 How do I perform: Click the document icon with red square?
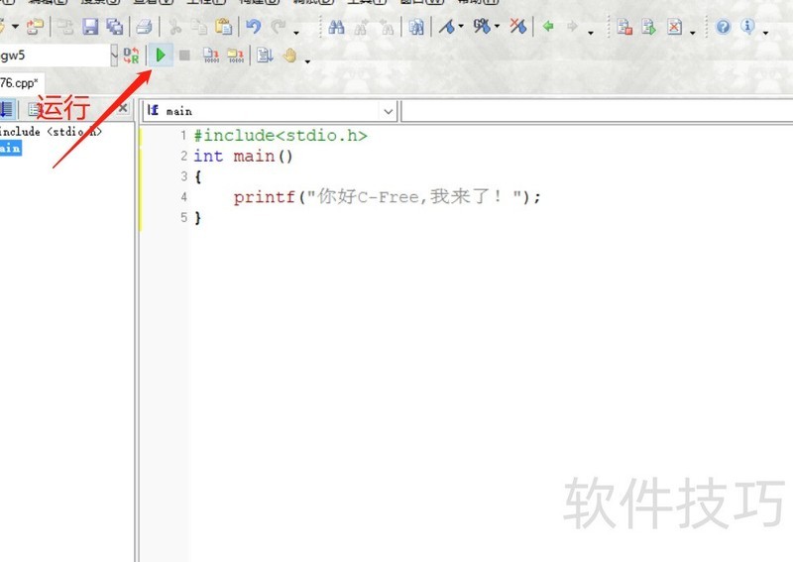(624, 27)
